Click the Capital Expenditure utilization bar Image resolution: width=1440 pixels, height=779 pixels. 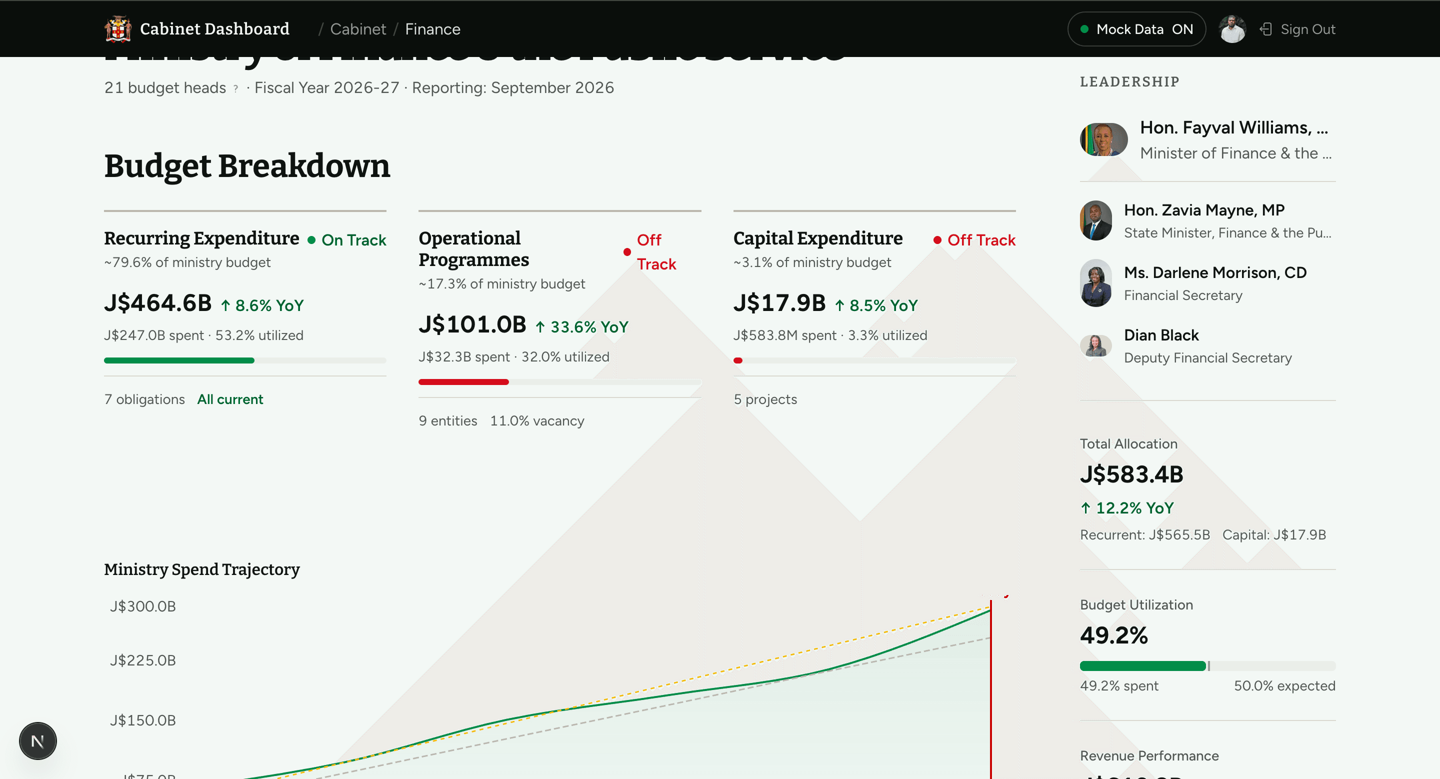(x=874, y=360)
